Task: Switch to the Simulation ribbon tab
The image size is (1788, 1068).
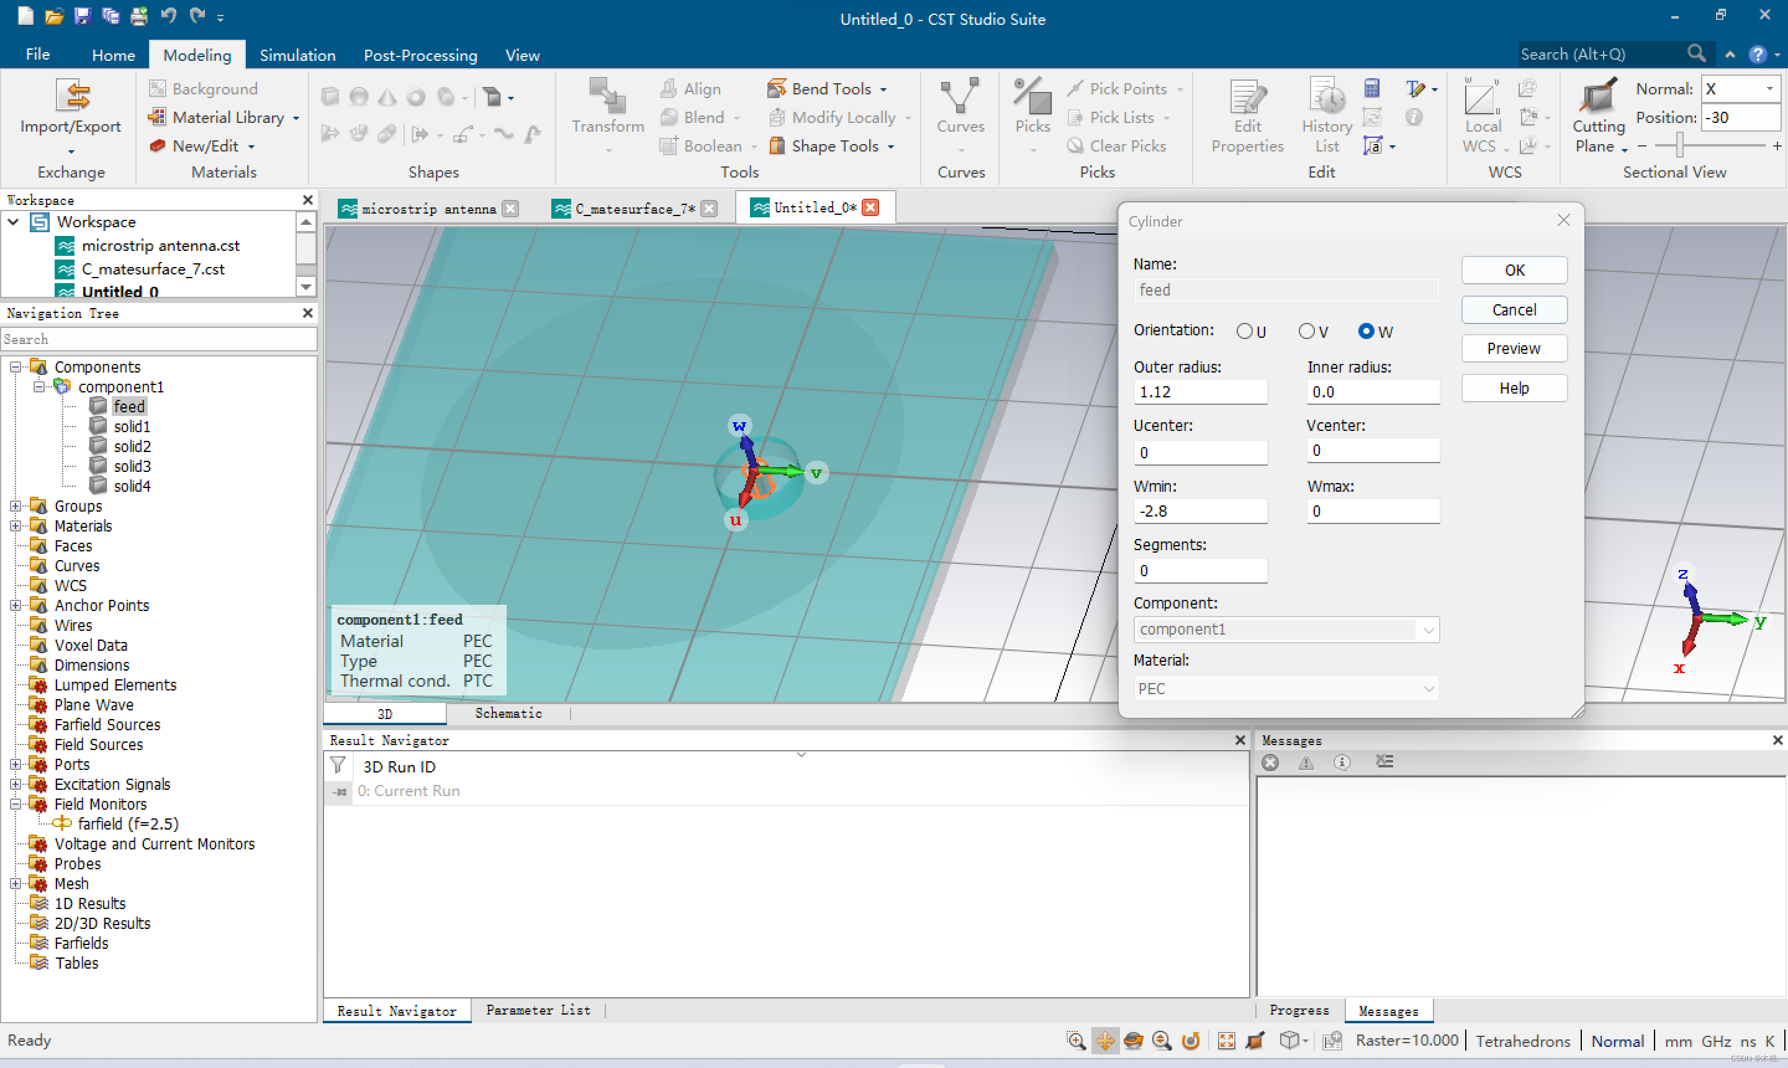Action: (297, 55)
